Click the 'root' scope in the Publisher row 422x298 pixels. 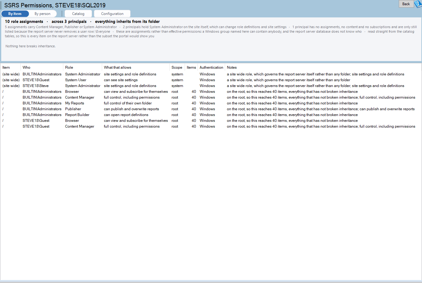tap(175, 109)
